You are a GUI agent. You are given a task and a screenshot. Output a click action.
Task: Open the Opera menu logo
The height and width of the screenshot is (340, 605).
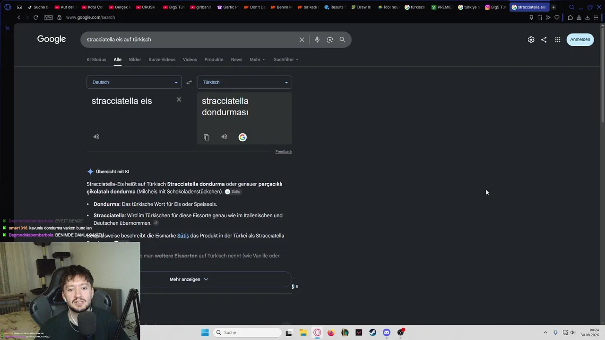(8, 7)
